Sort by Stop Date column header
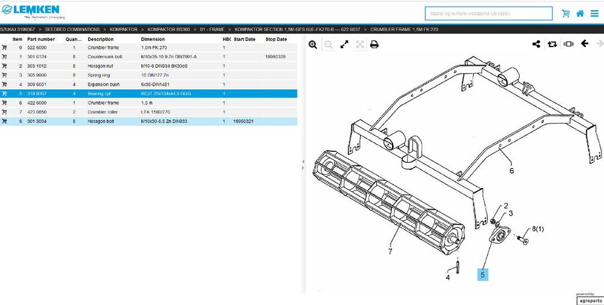Image resolution: width=604 pixels, height=305 pixels. tap(276, 39)
